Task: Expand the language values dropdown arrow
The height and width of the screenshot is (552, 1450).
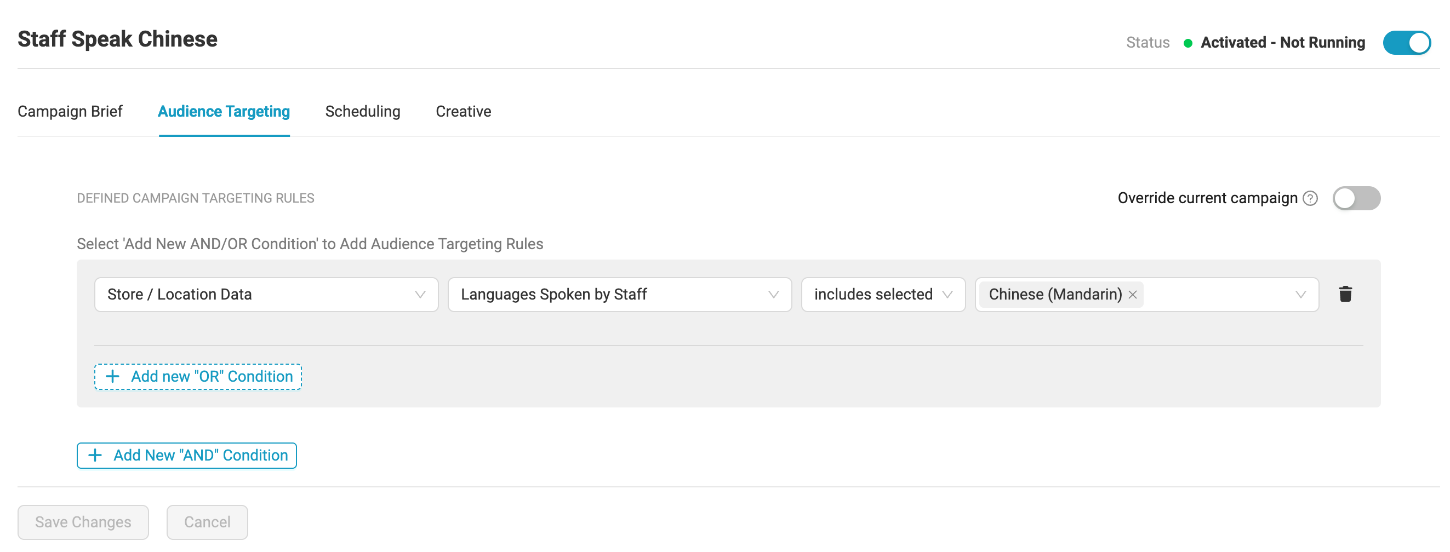Action: (x=1300, y=294)
